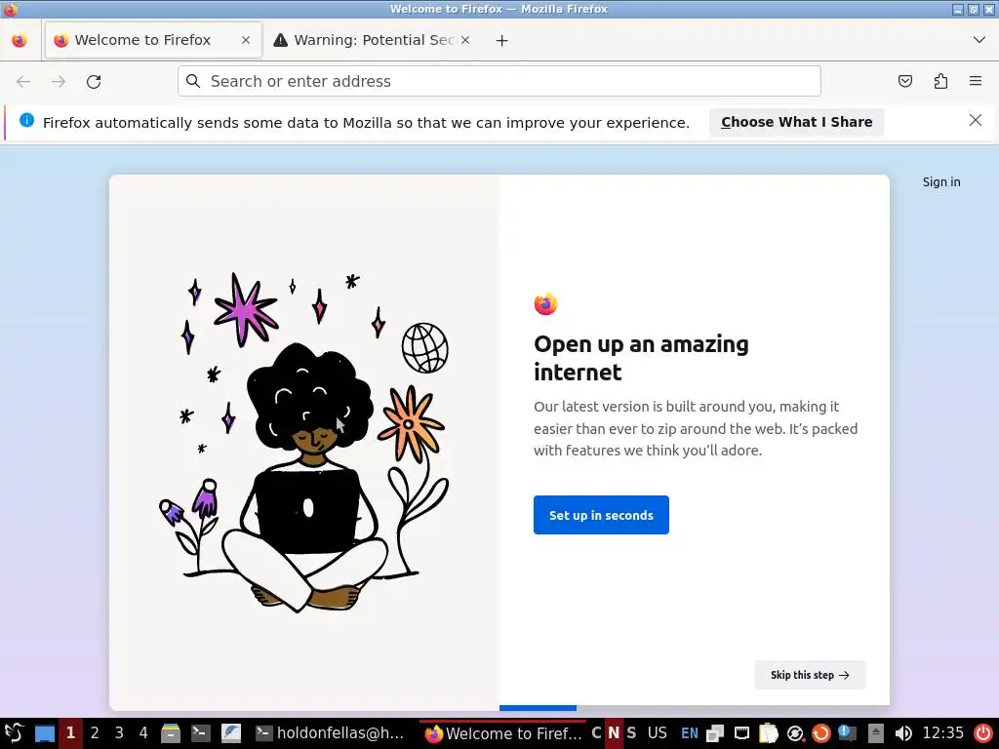Click the Firefox logo above the heading

(545, 304)
